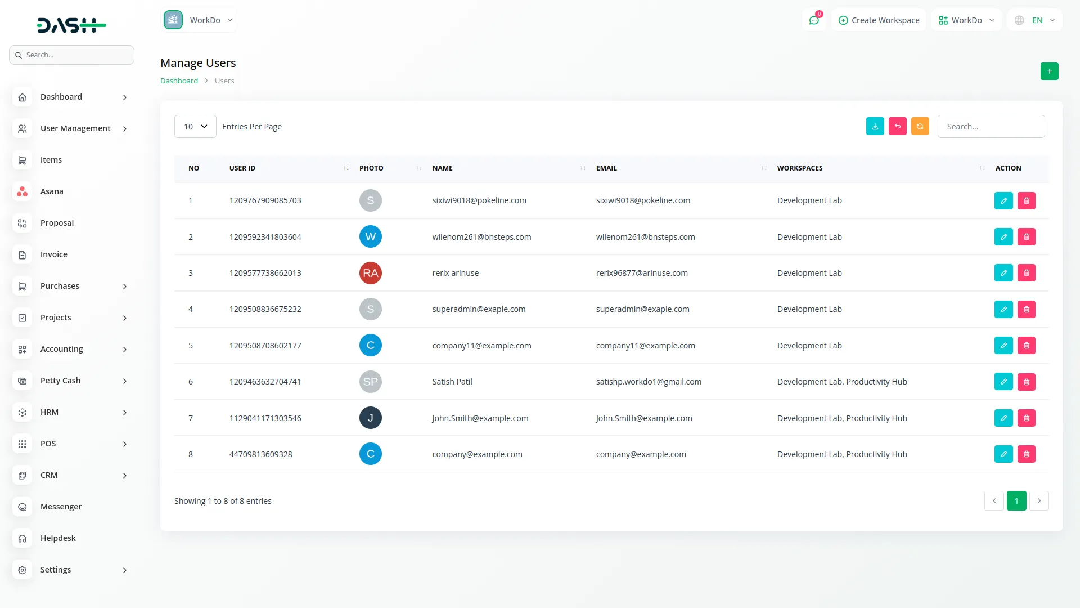This screenshot has width=1080, height=608.
Task: Open the EN language dropdown
Action: pyautogui.click(x=1035, y=20)
